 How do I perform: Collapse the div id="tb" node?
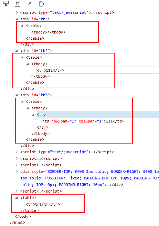coord(17,19)
